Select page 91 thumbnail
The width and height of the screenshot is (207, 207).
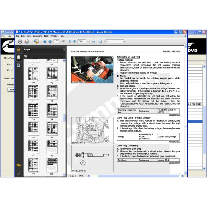(33, 92)
